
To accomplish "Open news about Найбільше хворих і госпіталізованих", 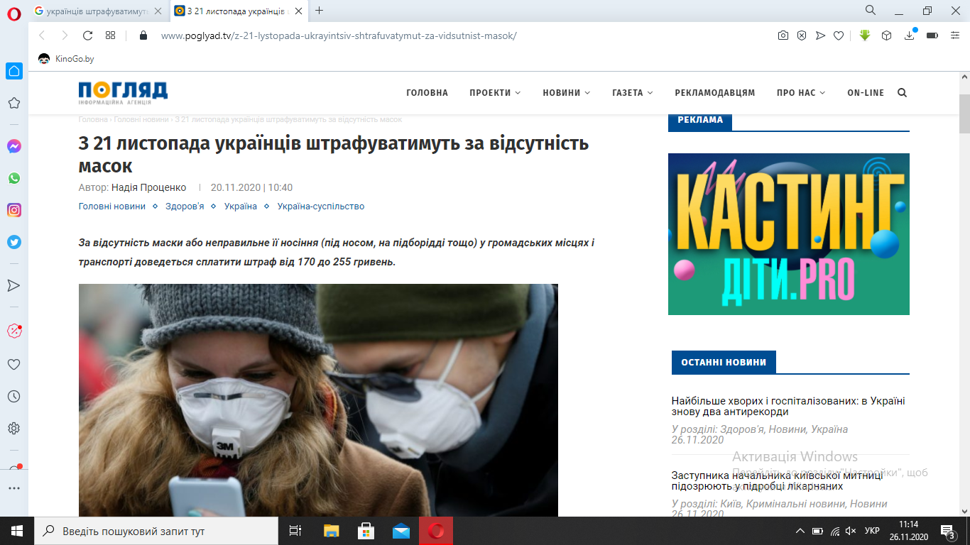I will [788, 406].
